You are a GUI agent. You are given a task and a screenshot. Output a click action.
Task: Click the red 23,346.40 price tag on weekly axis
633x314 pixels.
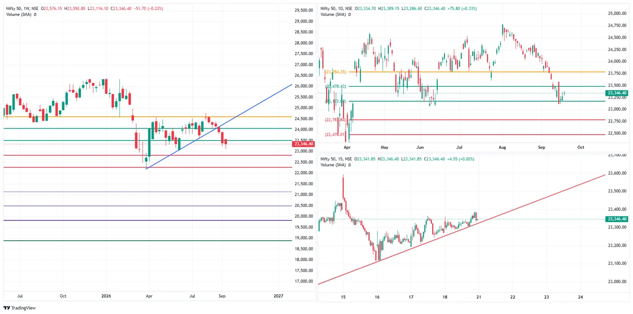[x=302, y=144]
